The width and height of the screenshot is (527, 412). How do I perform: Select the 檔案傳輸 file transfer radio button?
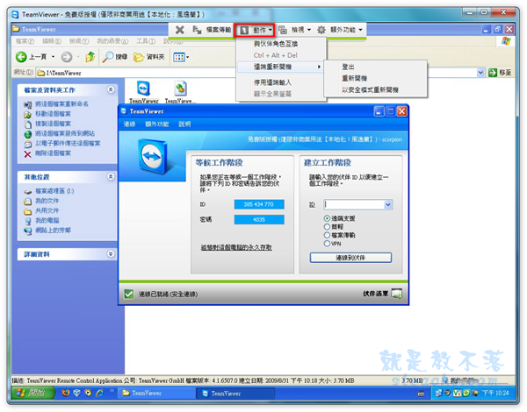click(x=327, y=235)
